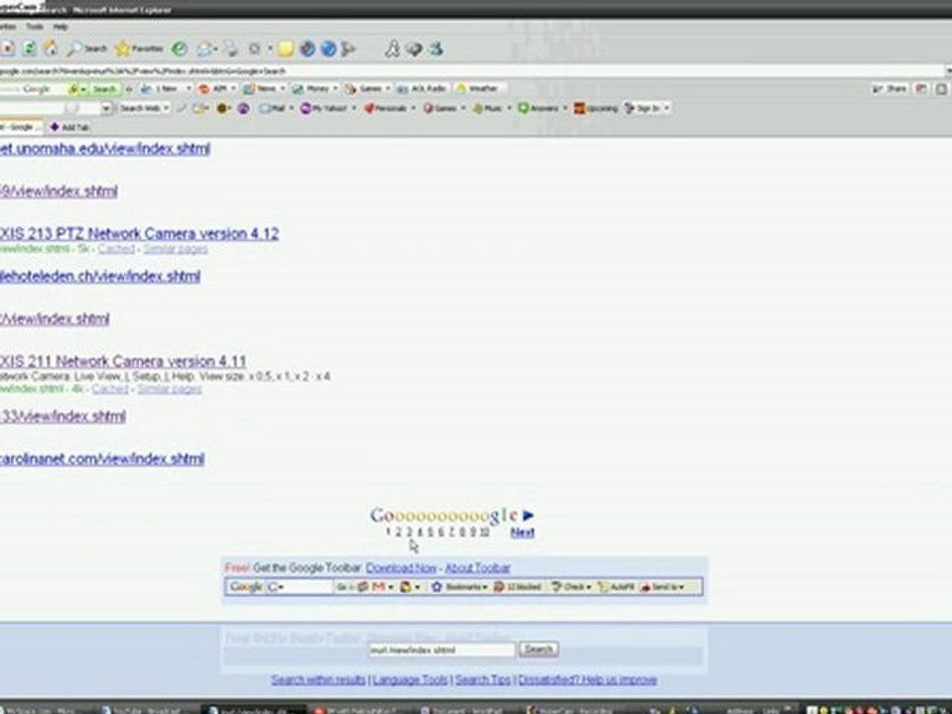
Task: Open the Search Tips link
Action: coord(483,679)
